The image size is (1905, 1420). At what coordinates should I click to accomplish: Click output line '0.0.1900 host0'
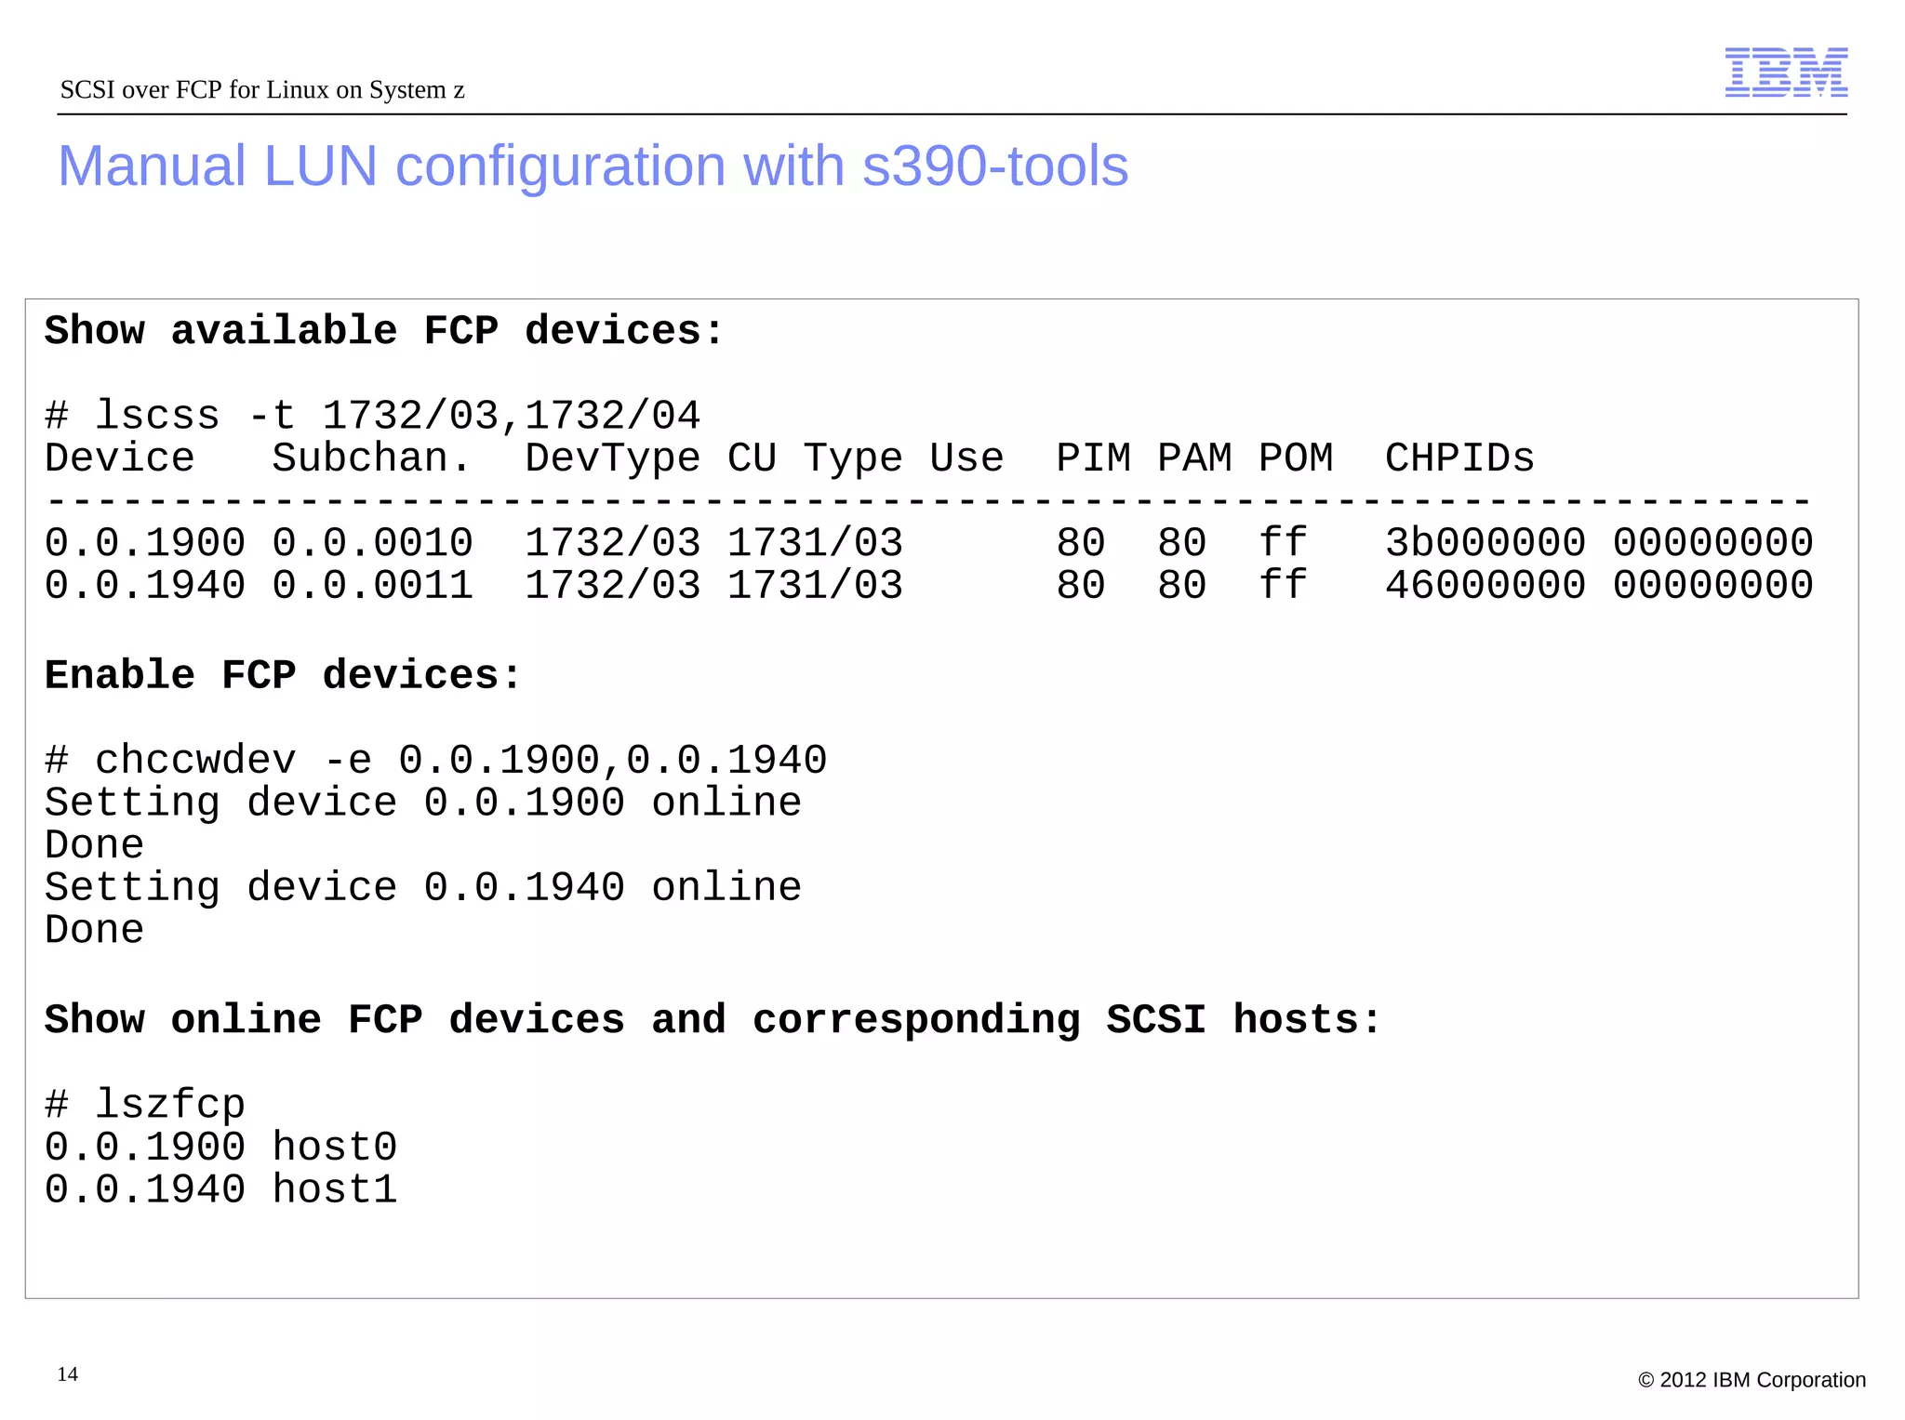221,1148
